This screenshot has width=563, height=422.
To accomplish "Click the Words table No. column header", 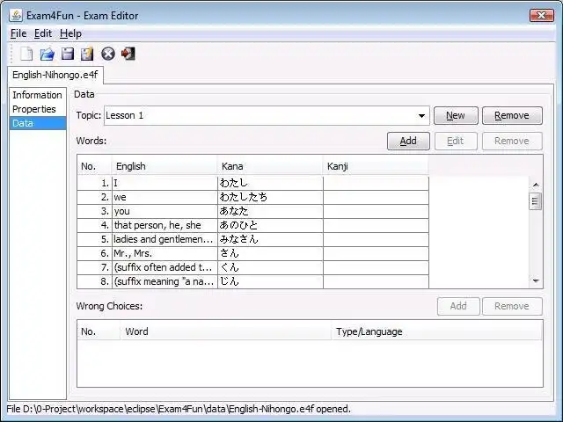I will coord(94,166).
